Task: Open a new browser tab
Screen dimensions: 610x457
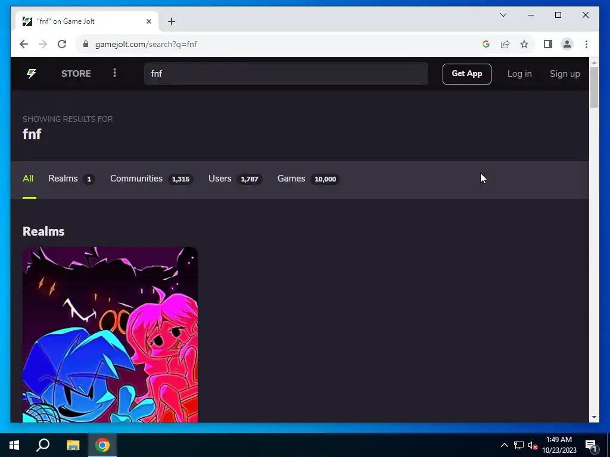Action: (x=171, y=21)
